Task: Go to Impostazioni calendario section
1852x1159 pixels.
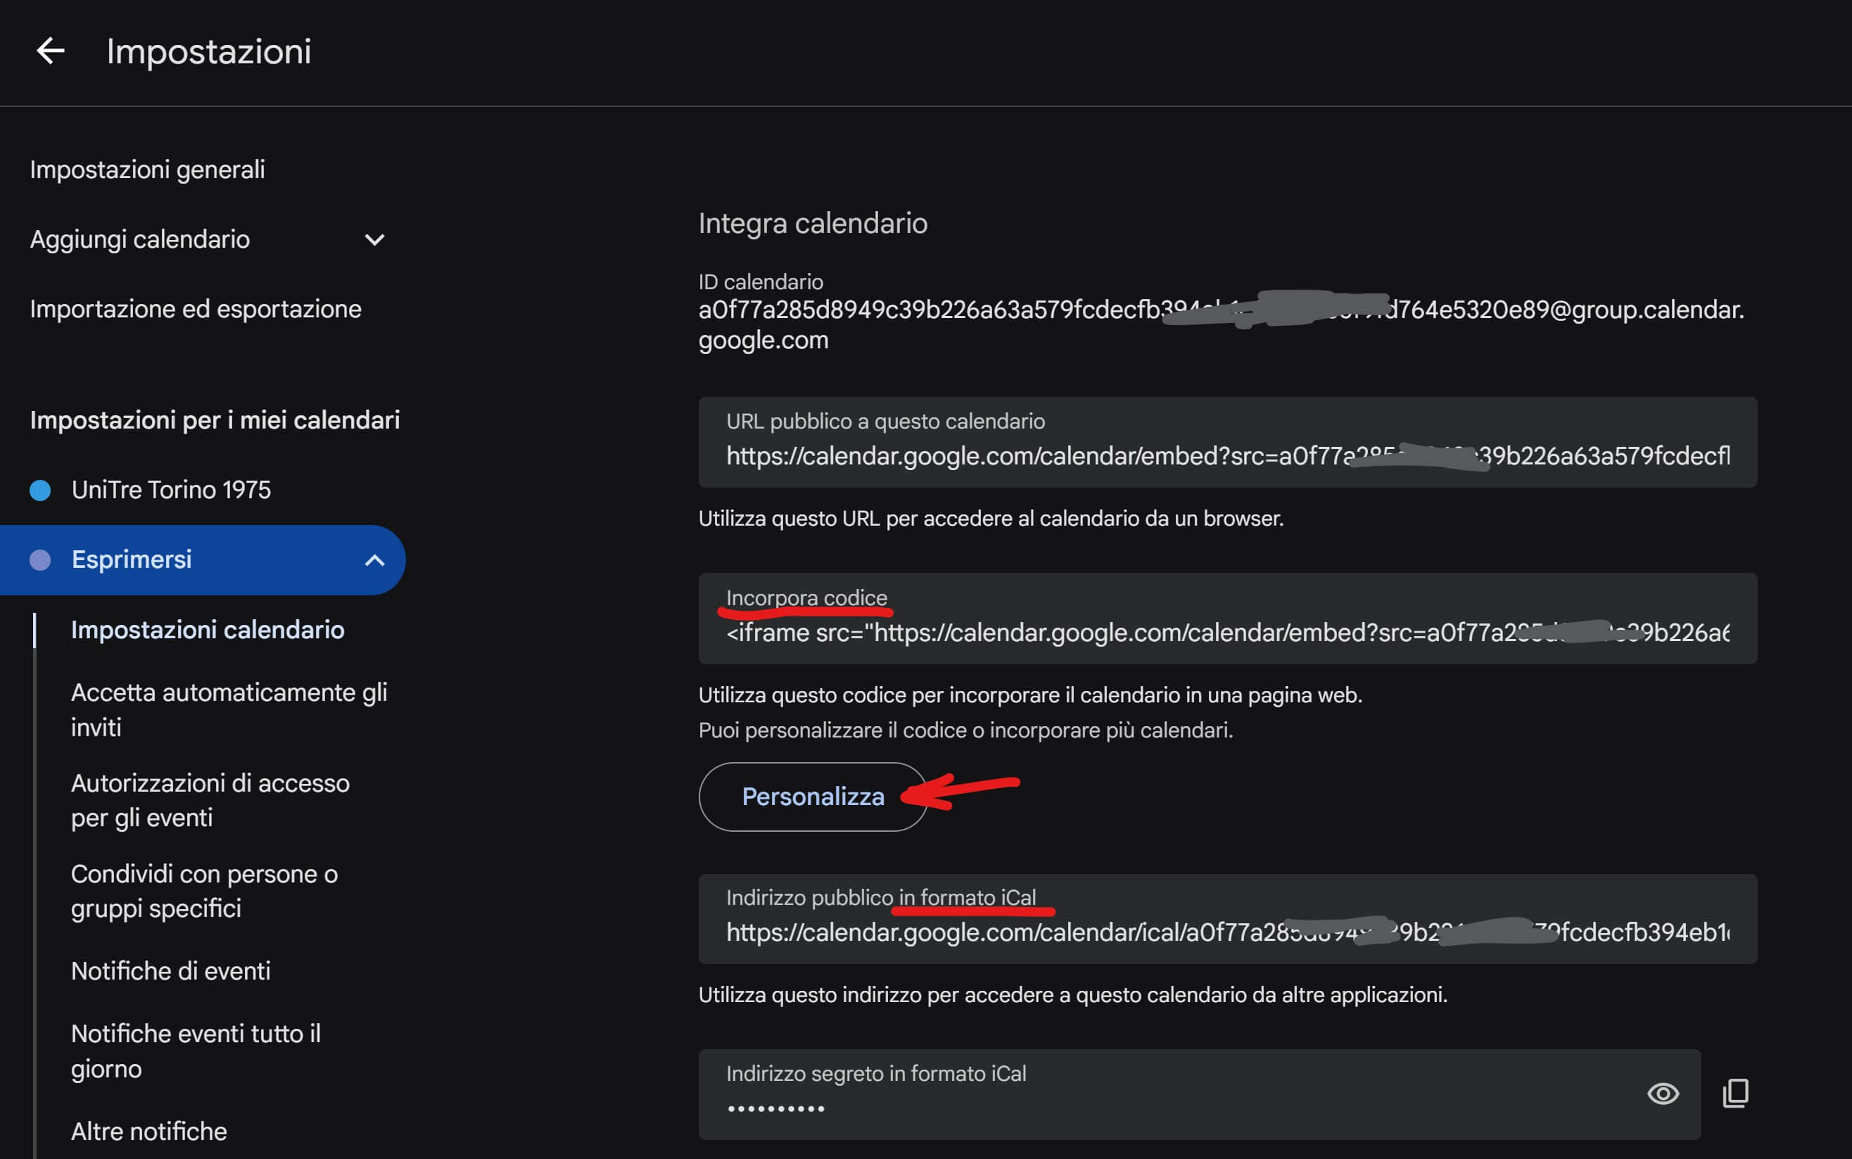Action: [208, 630]
